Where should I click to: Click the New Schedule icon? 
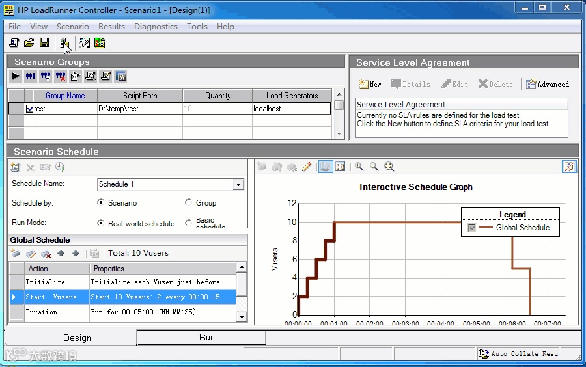coord(16,167)
